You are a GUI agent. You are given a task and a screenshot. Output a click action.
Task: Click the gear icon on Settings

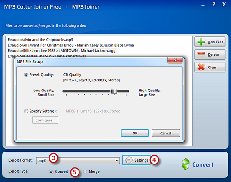(x=129, y=160)
